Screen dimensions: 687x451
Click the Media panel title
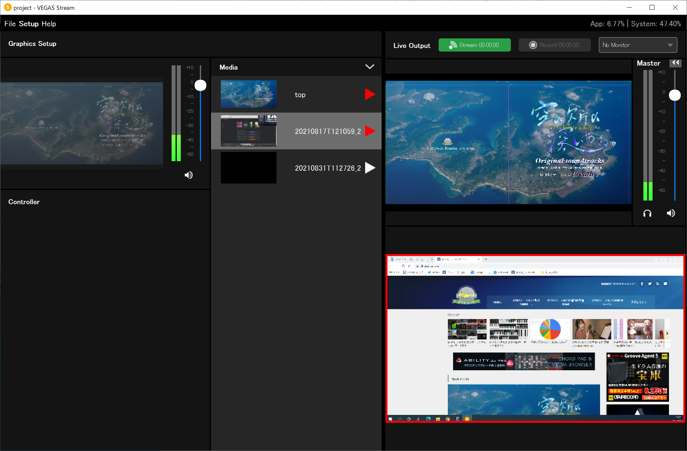click(x=228, y=67)
